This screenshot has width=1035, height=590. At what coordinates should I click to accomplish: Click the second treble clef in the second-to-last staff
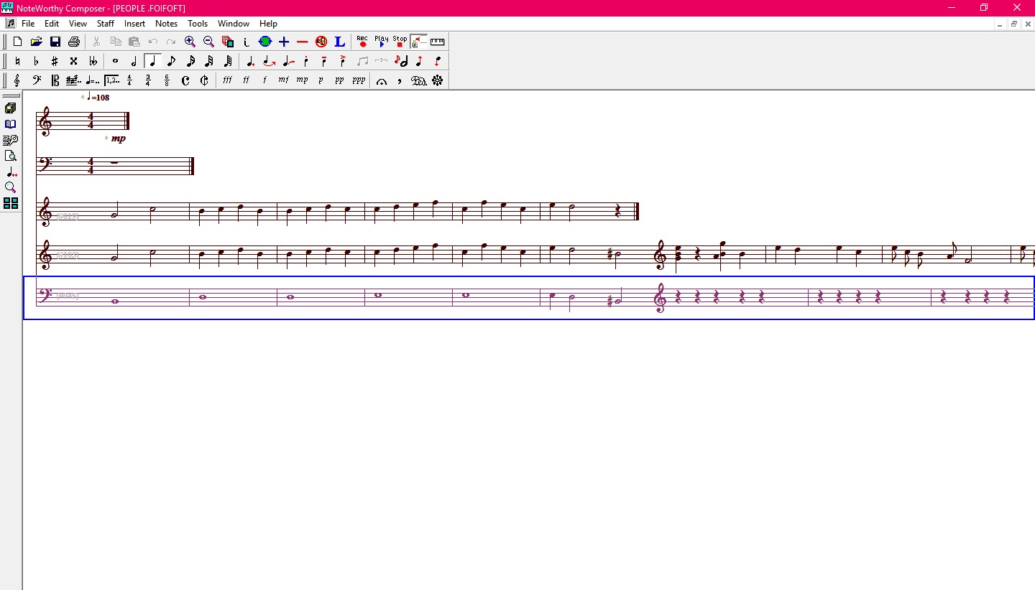pos(661,255)
